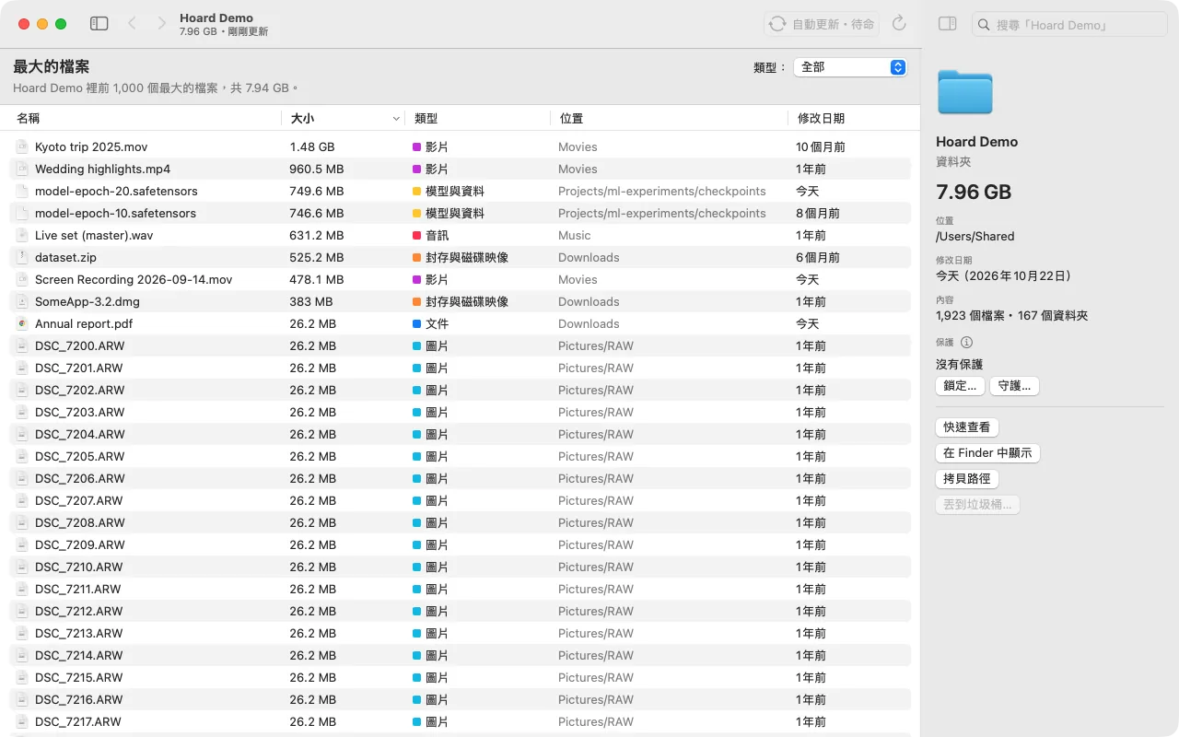Click the file icon of DSC_7215.ARW
1179x737 pixels.
(22, 677)
